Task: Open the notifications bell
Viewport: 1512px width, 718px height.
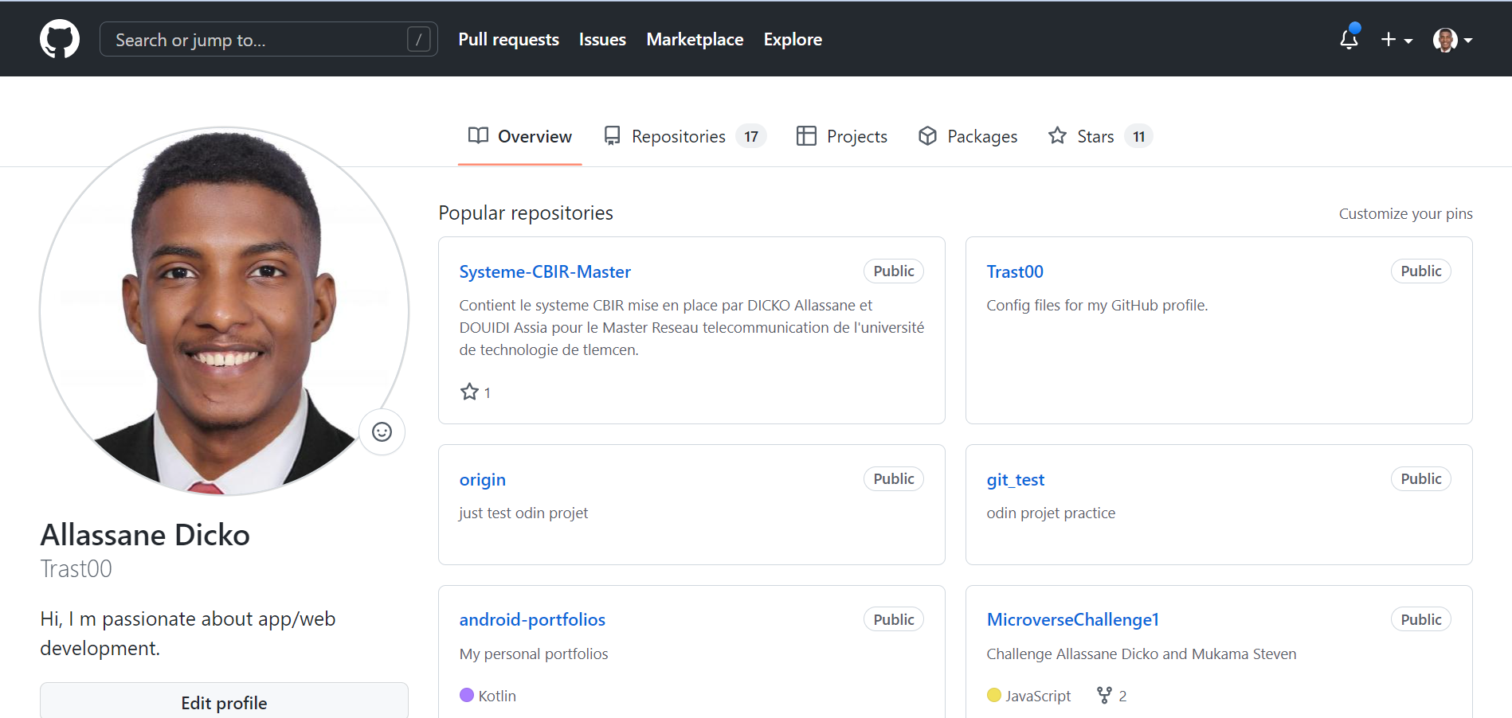Action: [x=1349, y=39]
